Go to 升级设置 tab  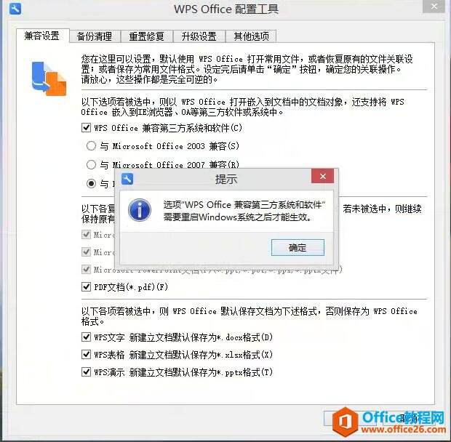tap(199, 36)
